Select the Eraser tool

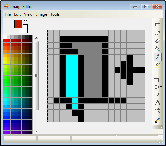[158, 41]
